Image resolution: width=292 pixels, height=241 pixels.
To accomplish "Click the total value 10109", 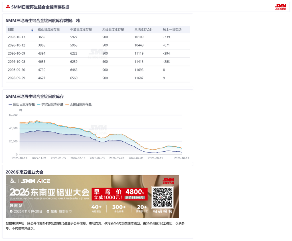I will tap(139, 37).
